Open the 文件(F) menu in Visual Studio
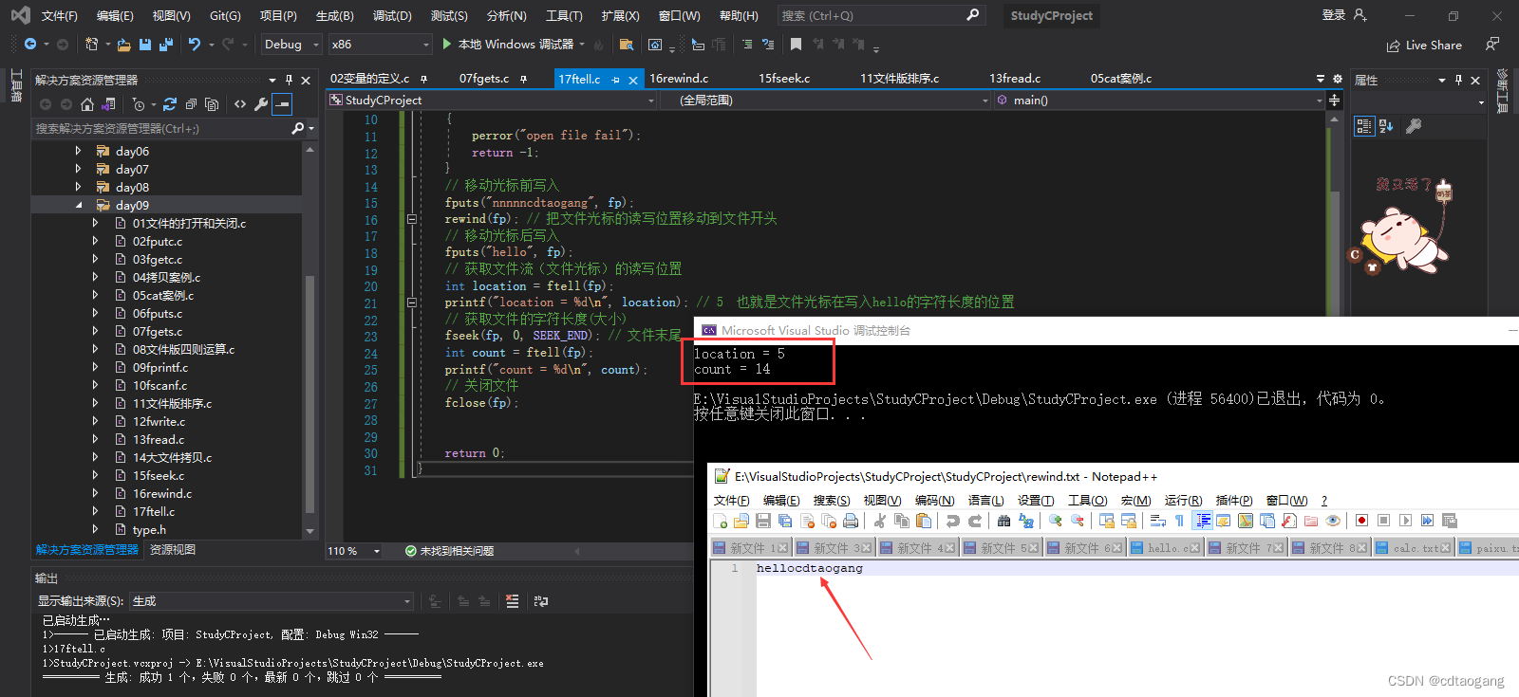 click(x=59, y=16)
